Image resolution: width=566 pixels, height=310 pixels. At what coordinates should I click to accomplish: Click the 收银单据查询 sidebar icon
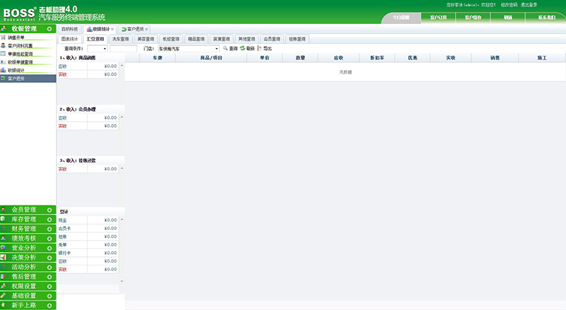pos(4,62)
